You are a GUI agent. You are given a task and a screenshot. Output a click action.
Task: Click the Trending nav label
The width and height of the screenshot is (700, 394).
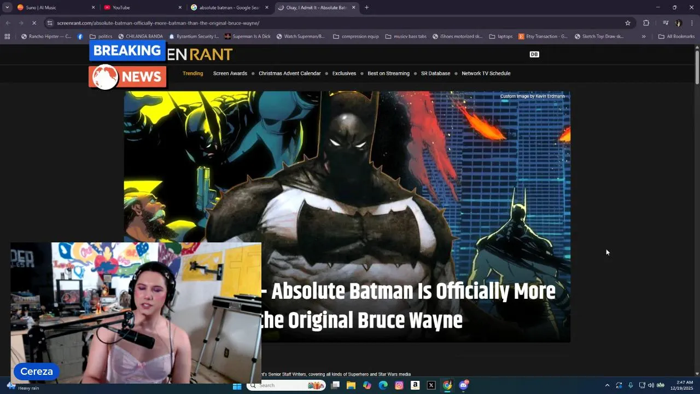[x=192, y=73]
